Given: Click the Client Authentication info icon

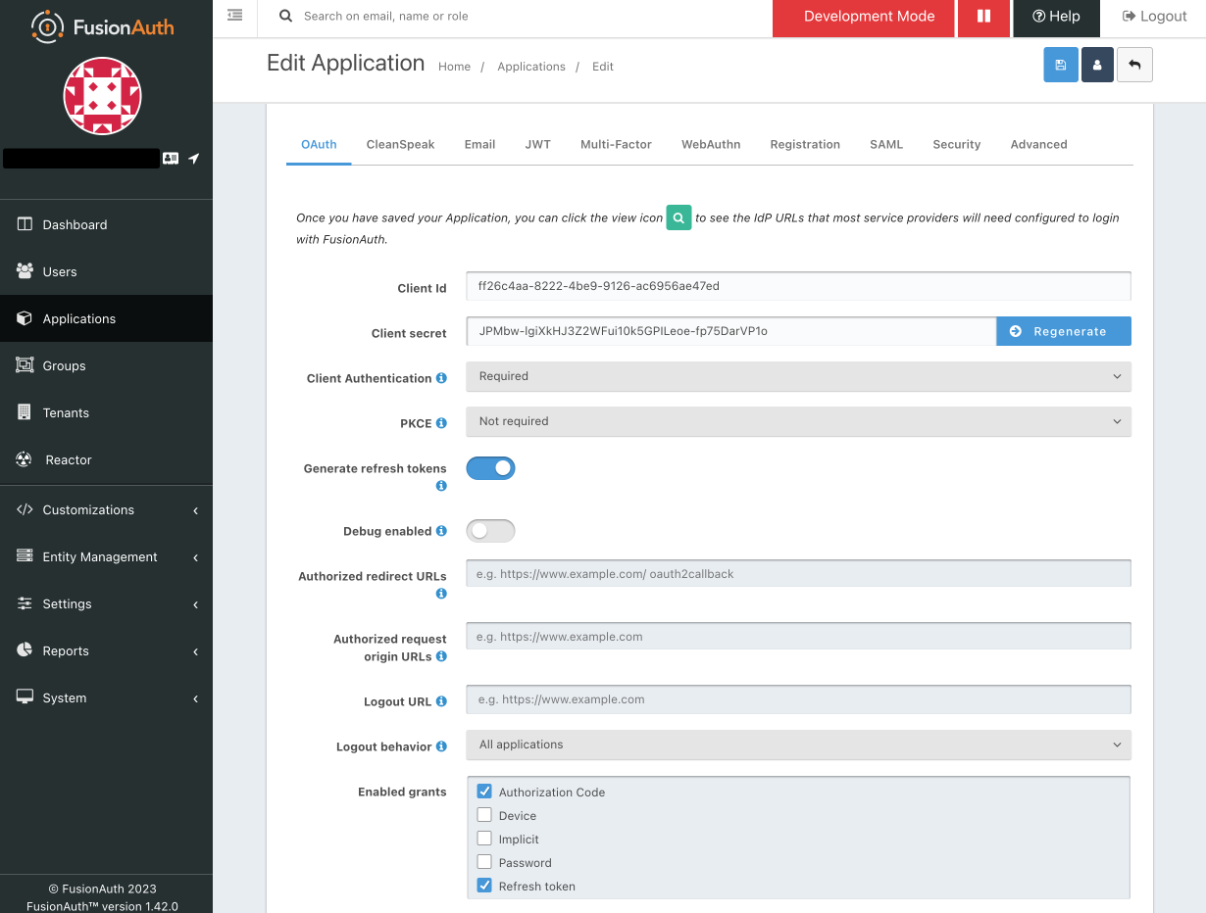Looking at the screenshot, I should (442, 377).
